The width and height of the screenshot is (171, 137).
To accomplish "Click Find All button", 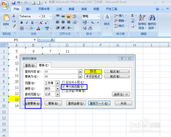I will tap(76, 103).
